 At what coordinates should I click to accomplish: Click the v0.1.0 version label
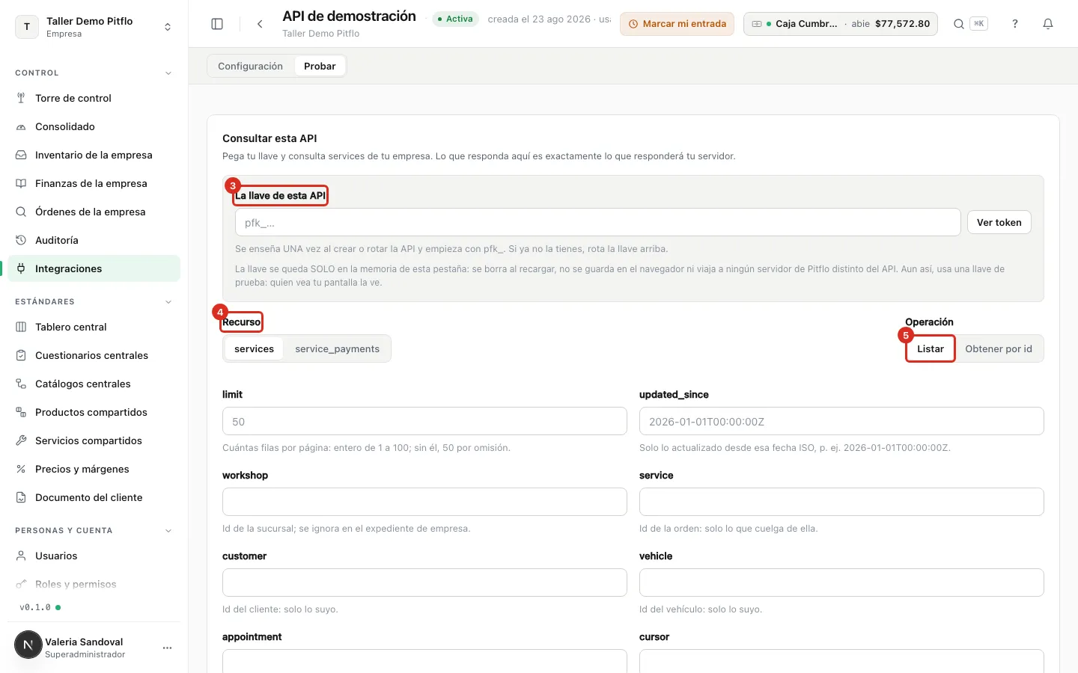click(x=35, y=607)
